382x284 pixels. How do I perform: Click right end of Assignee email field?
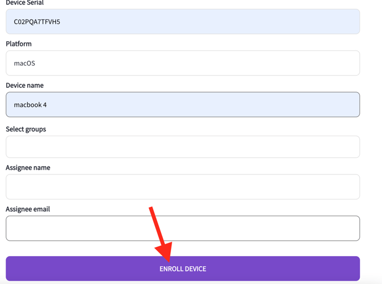(353, 228)
